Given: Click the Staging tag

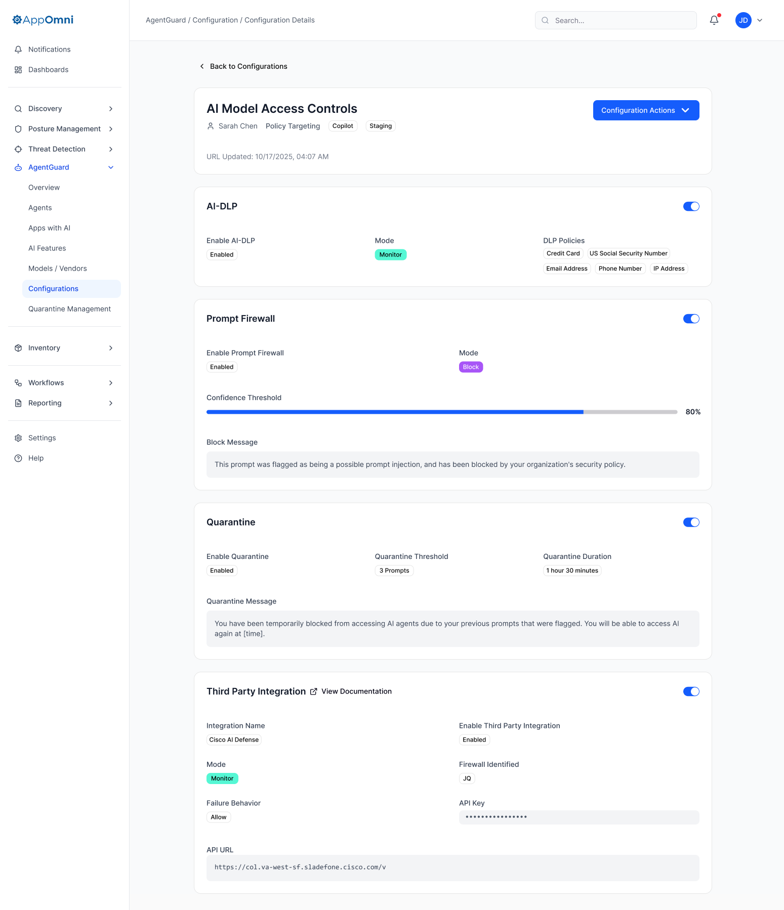Looking at the screenshot, I should point(381,126).
